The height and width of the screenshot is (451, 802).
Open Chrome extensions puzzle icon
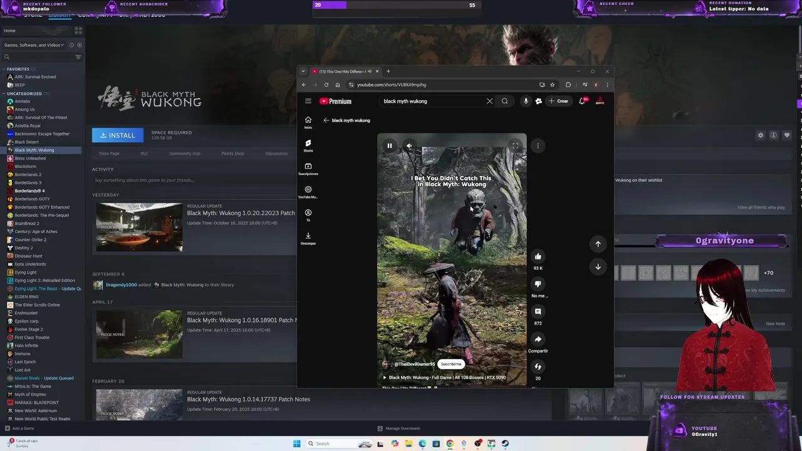(x=568, y=85)
